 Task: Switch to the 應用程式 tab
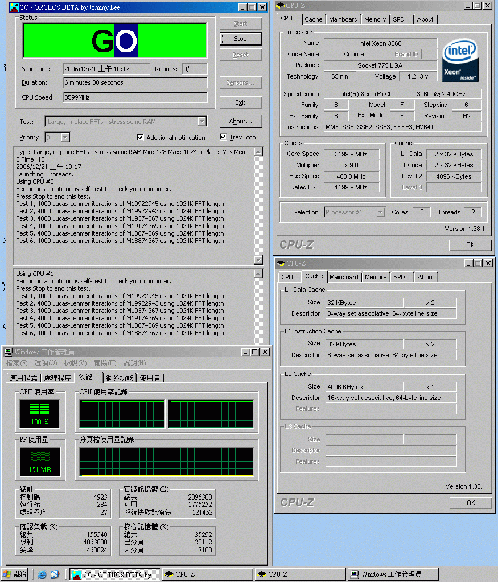pos(23,378)
